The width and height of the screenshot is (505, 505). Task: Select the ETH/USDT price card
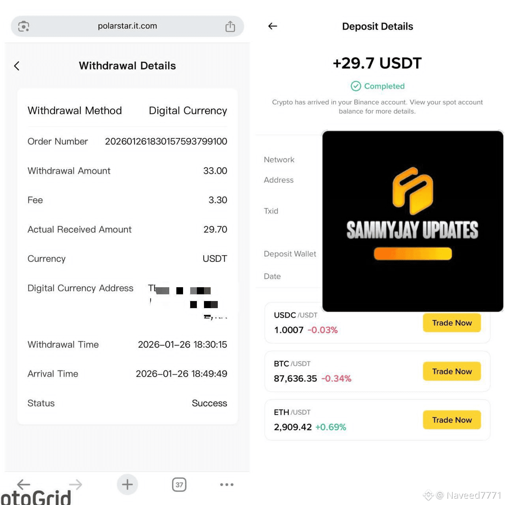[x=377, y=420]
